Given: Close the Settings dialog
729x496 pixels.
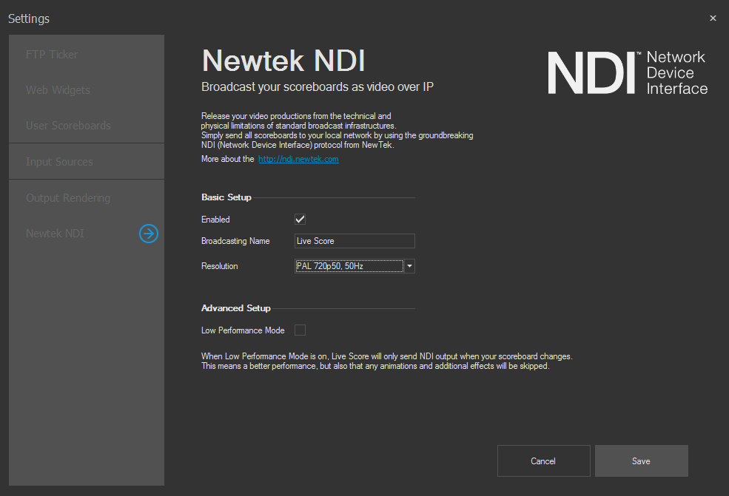Looking at the screenshot, I should pos(713,18).
